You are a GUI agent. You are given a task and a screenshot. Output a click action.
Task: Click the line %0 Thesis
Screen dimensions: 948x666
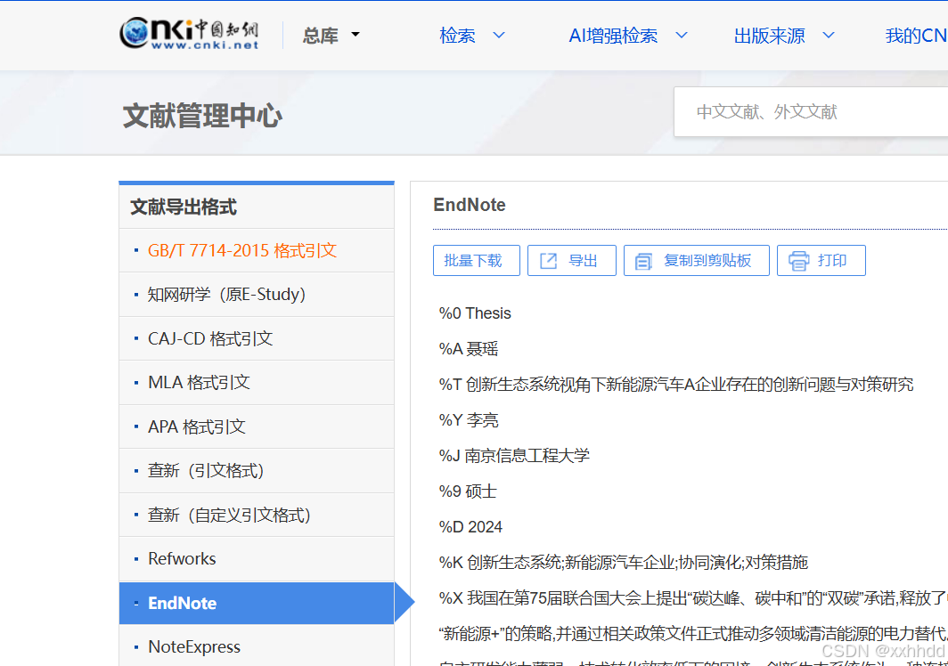point(475,313)
